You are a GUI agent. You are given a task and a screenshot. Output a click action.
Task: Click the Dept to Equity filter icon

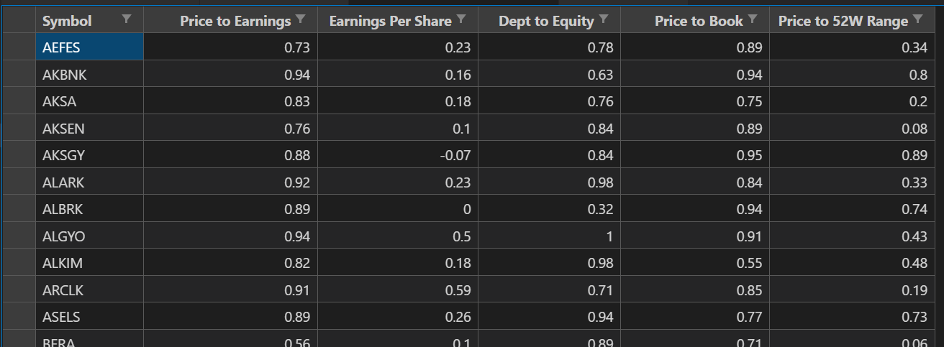pyautogui.click(x=604, y=19)
